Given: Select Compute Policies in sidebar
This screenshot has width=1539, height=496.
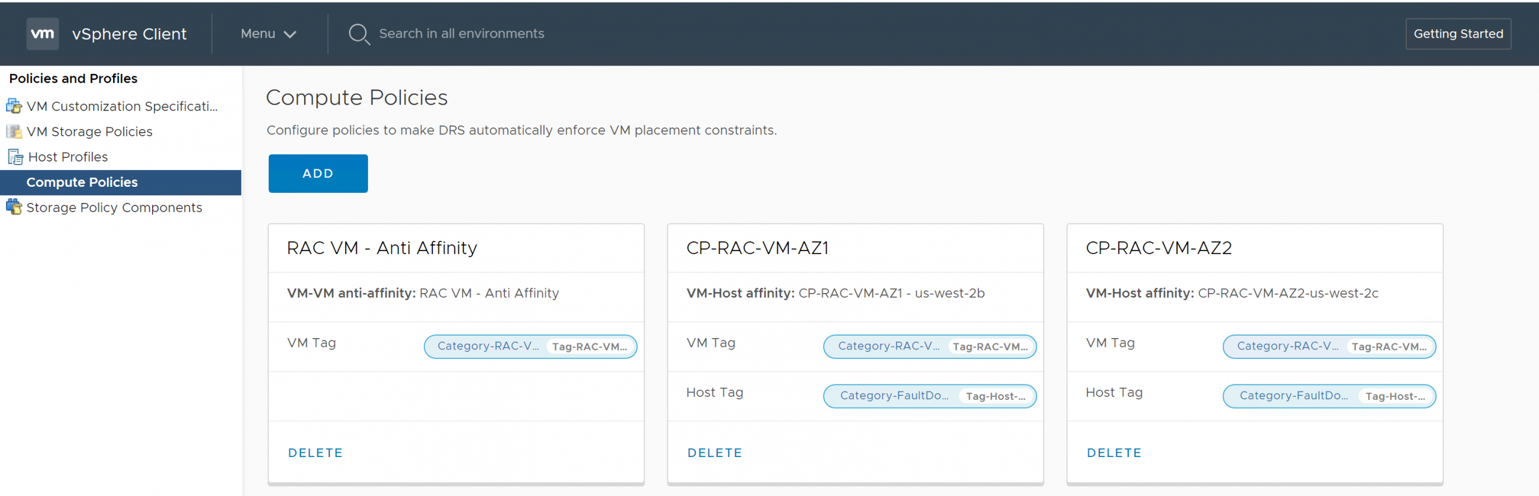Looking at the screenshot, I should pos(82,182).
